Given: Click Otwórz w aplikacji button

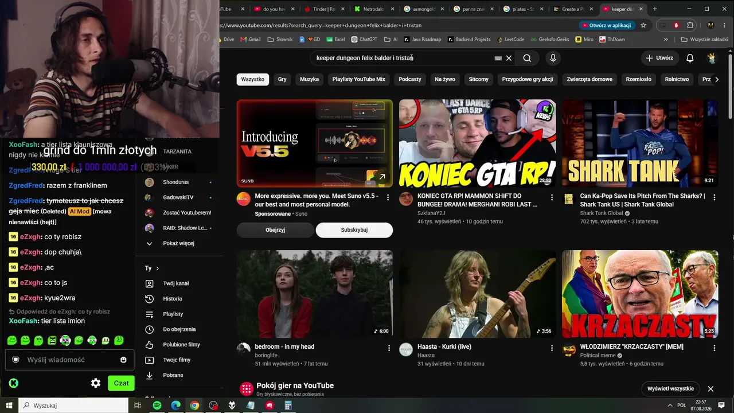Looking at the screenshot, I should click(x=607, y=25).
